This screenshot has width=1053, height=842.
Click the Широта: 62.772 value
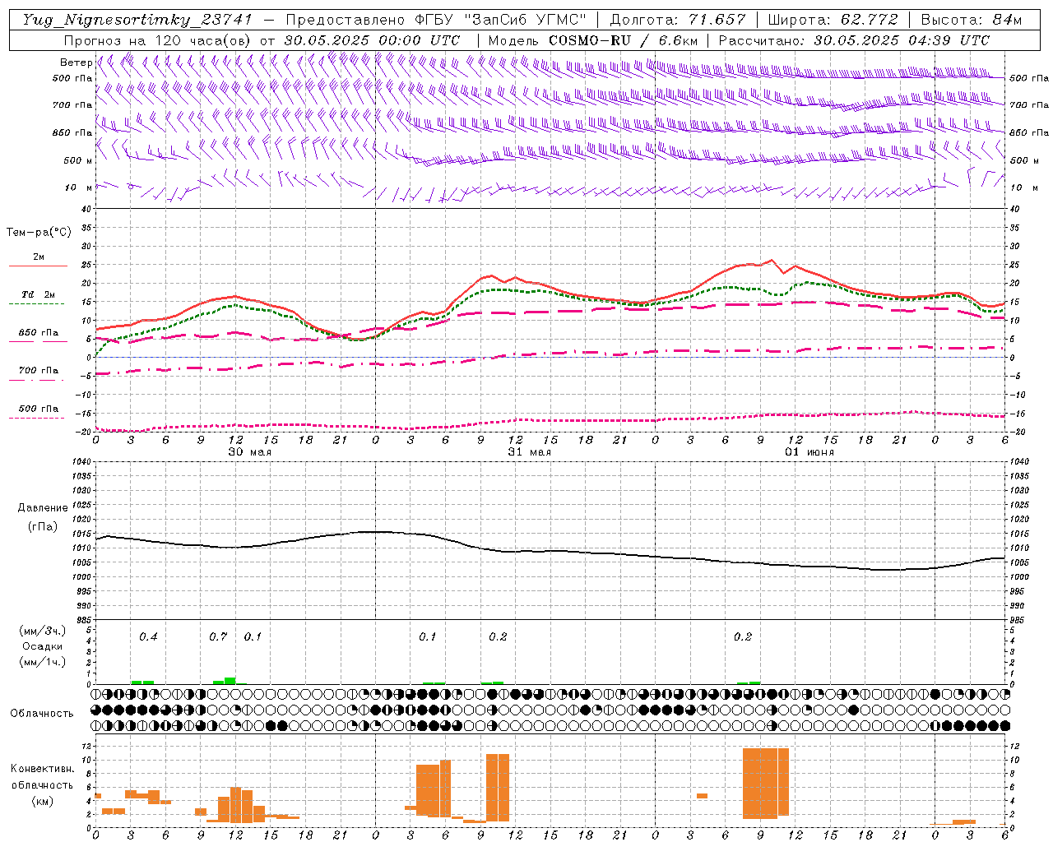click(x=833, y=20)
